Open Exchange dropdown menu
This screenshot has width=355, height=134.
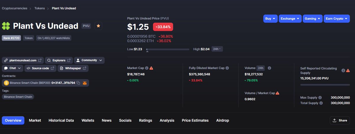(290, 19)
